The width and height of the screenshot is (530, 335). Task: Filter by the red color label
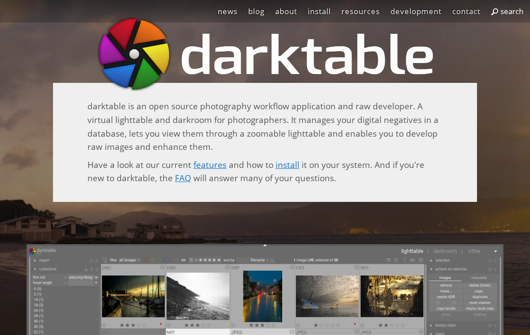tap(146, 260)
